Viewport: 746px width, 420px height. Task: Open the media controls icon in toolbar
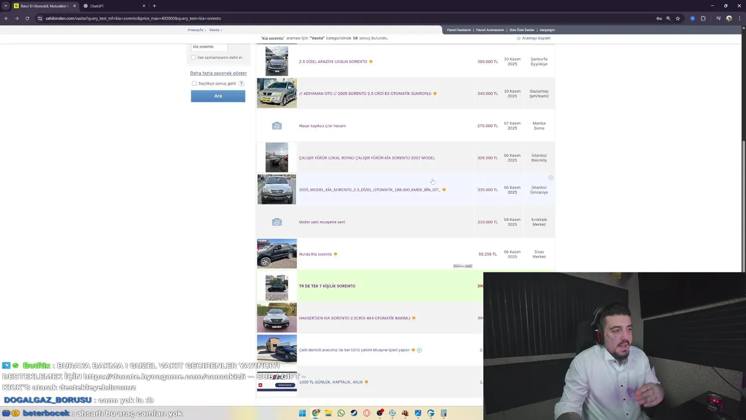click(x=718, y=18)
